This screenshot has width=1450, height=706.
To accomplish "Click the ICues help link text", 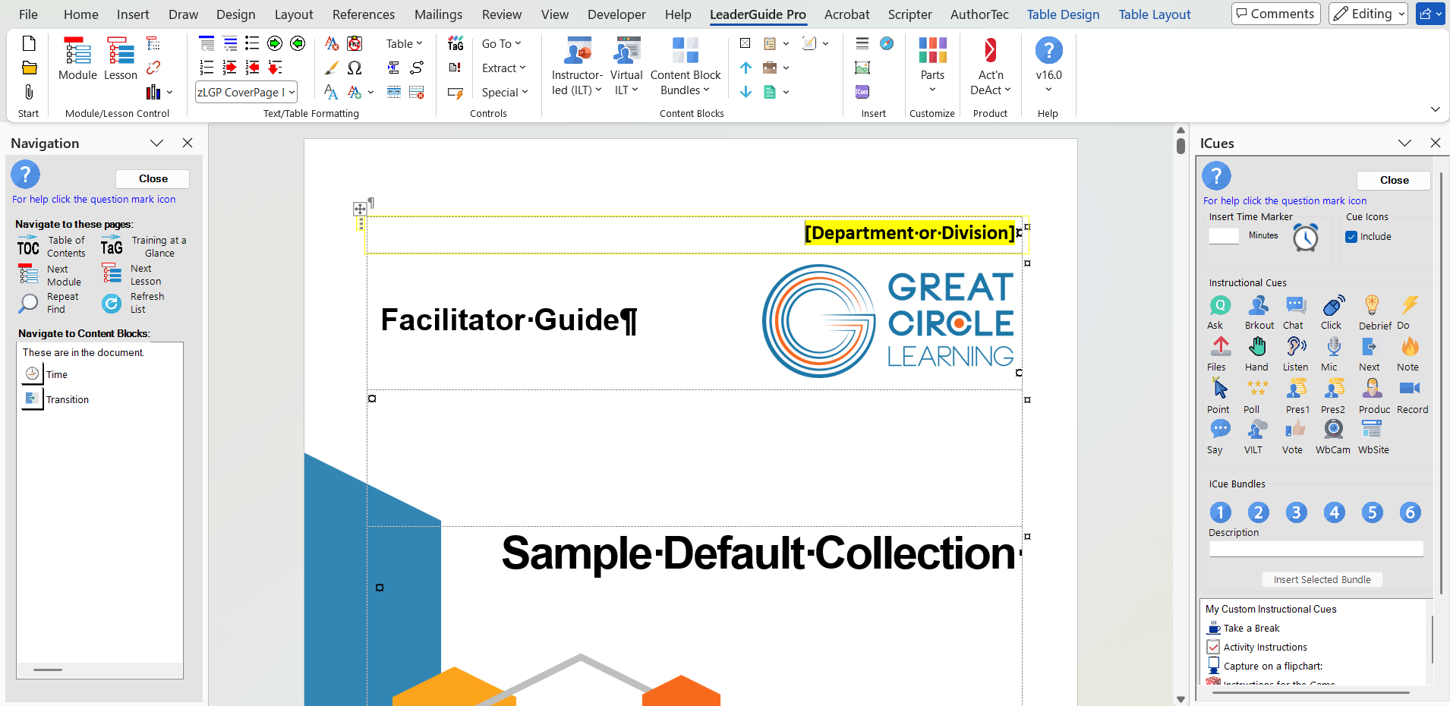I will click(x=1285, y=201).
